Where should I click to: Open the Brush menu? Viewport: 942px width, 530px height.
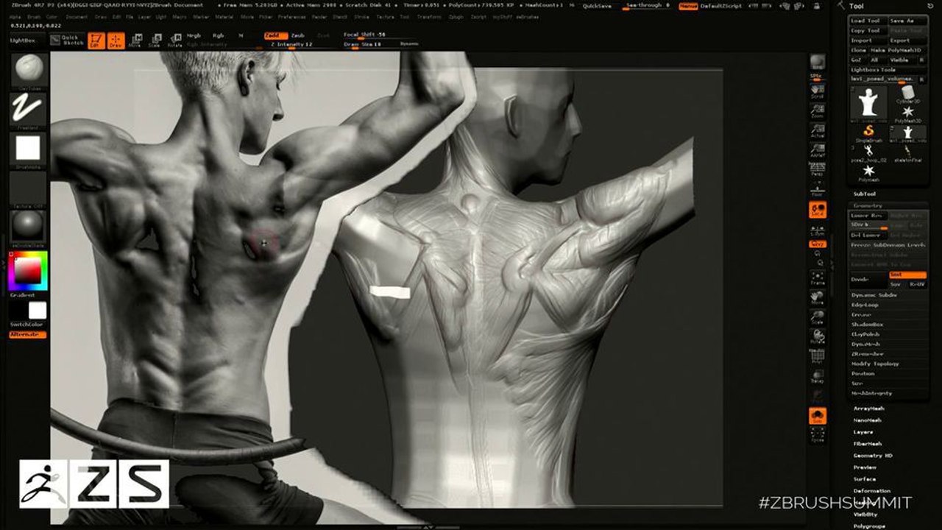coord(34,16)
